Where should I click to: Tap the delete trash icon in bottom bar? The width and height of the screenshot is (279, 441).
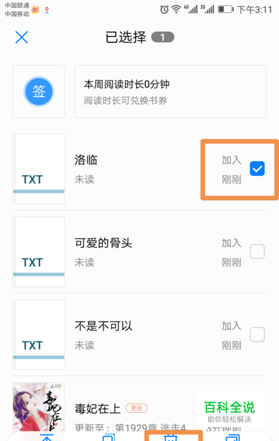coord(171,438)
